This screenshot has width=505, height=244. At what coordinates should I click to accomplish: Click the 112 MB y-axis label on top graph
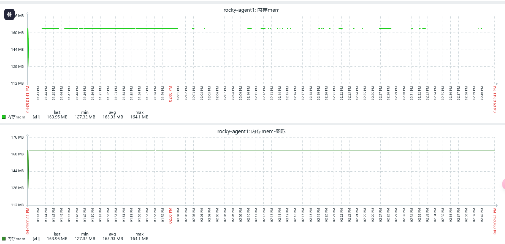tap(17, 83)
